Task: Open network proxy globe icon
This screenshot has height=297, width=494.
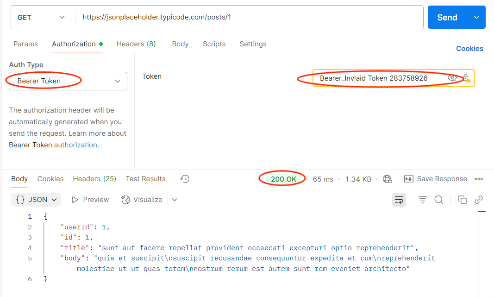Action: click(x=388, y=179)
